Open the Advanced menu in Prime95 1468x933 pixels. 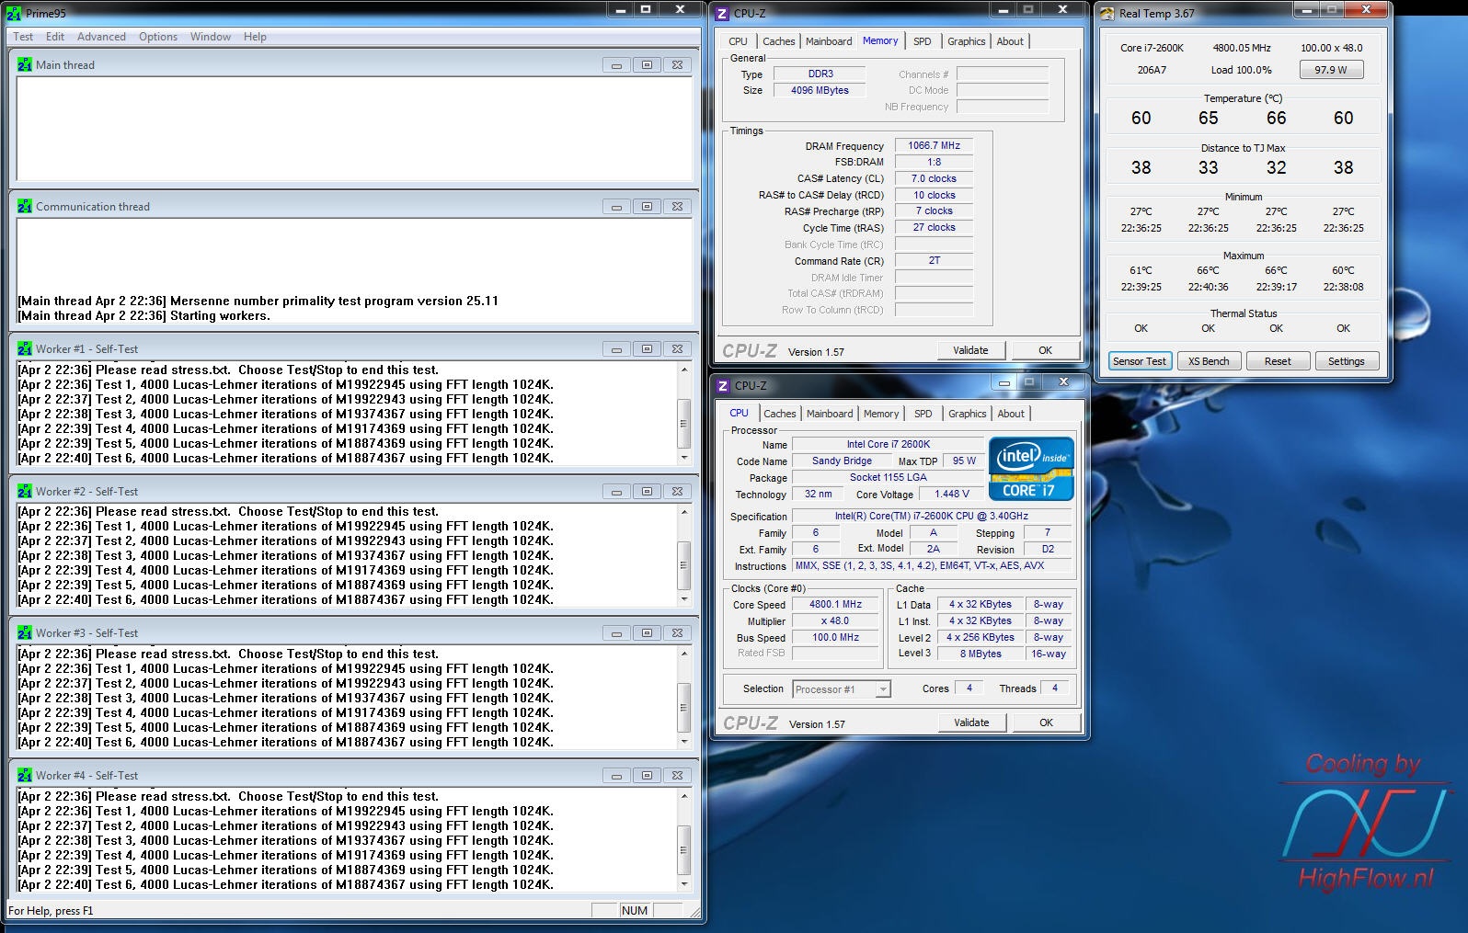tap(101, 37)
